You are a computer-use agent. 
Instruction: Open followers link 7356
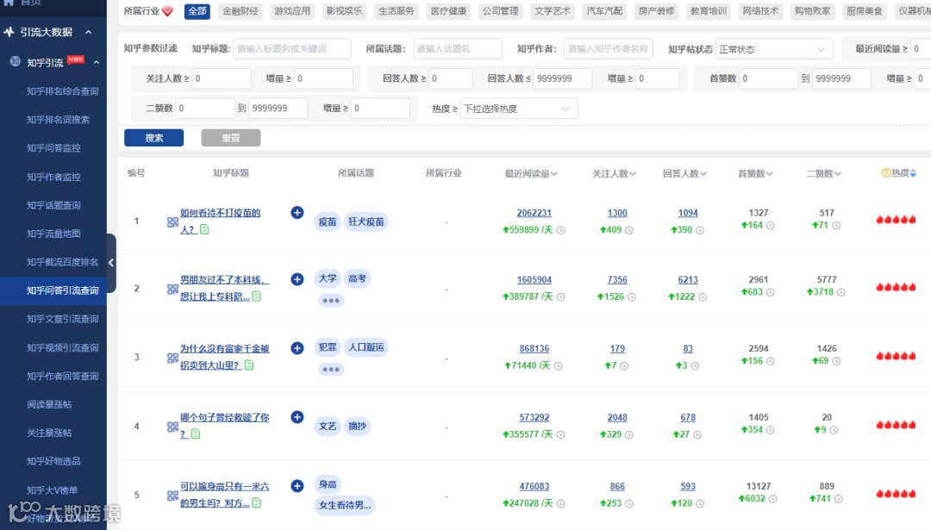(x=617, y=279)
